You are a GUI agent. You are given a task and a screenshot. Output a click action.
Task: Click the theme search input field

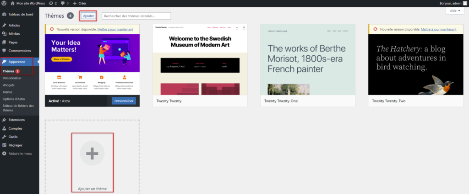pyautogui.click(x=136, y=16)
